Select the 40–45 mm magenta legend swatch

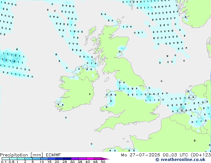90,159
